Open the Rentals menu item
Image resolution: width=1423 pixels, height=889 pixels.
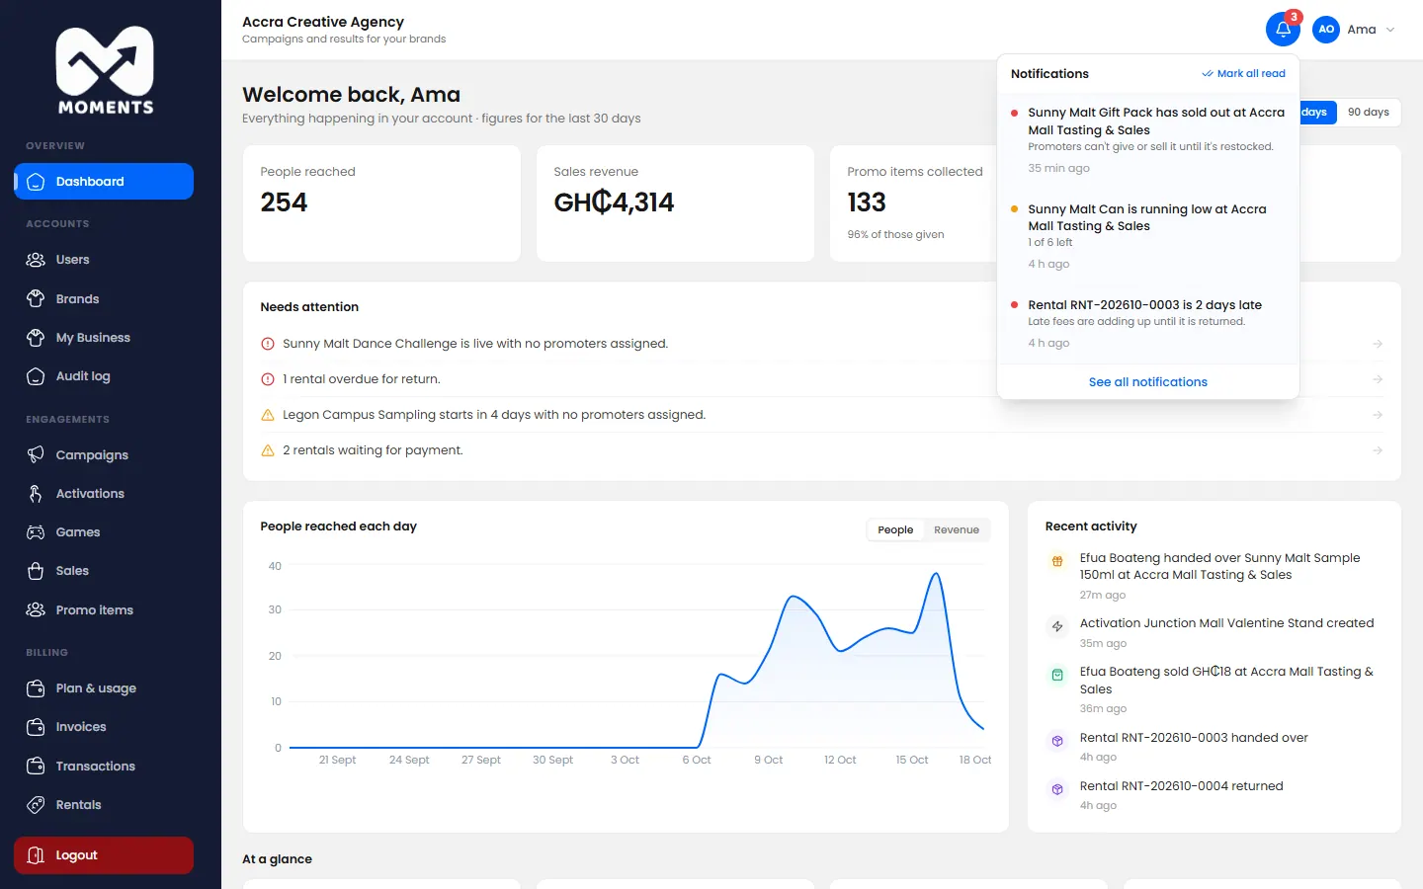click(104, 805)
